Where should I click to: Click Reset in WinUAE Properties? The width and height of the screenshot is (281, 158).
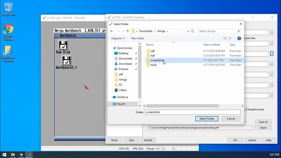tap(114, 140)
